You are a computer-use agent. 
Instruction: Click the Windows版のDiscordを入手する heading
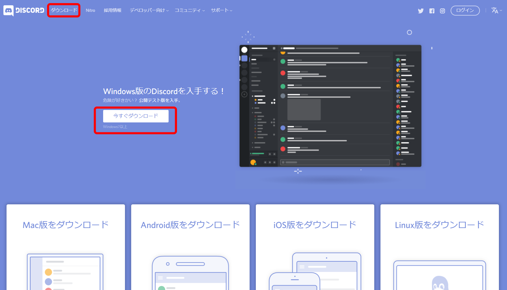tap(164, 91)
